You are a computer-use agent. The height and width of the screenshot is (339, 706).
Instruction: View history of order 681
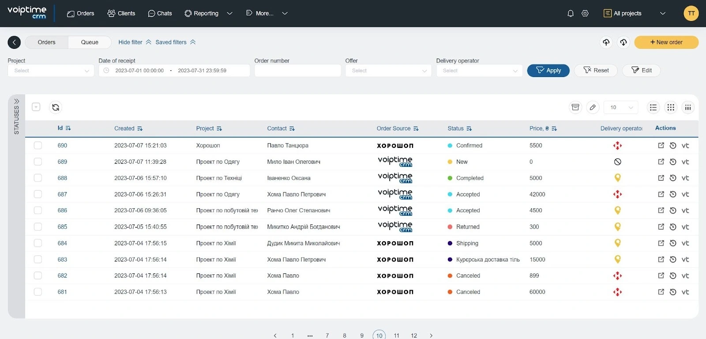[x=673, y=292]
